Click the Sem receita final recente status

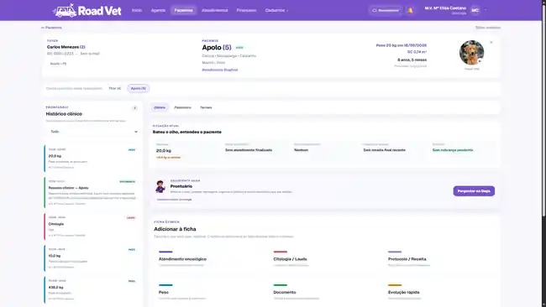click(384, 150)
